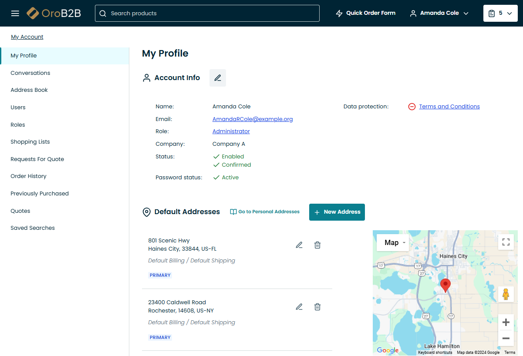Edit the 801 Scenic Hwy address
This screenshot has width=523, height=356.
coord(299,245)
